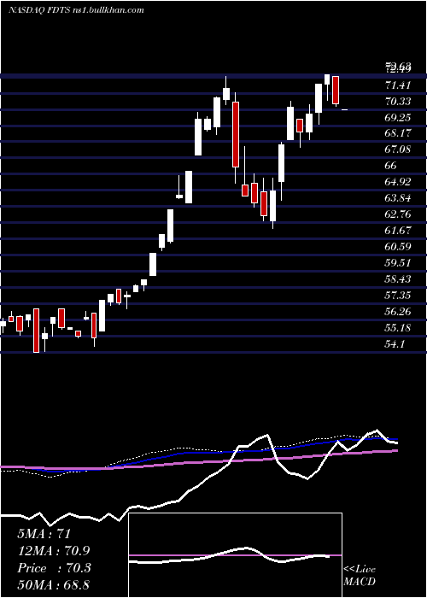
Task: Click the 69.25 price level label
Action: [x=398, y=118]
